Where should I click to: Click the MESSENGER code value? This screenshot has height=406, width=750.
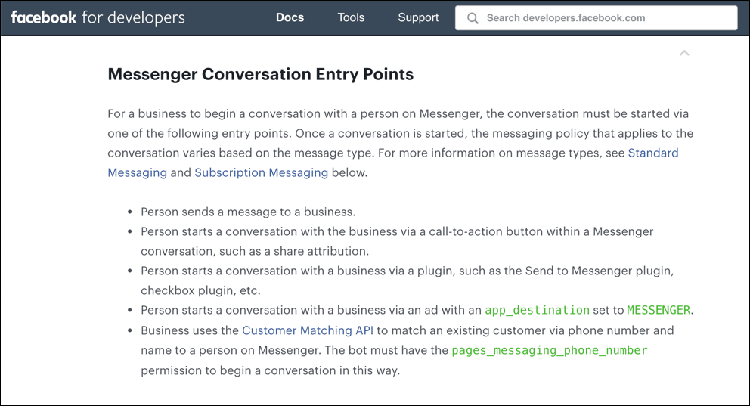point(659,310)
